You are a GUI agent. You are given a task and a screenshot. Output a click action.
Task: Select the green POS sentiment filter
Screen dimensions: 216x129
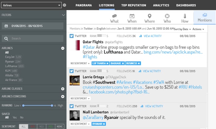click(51, 127)
